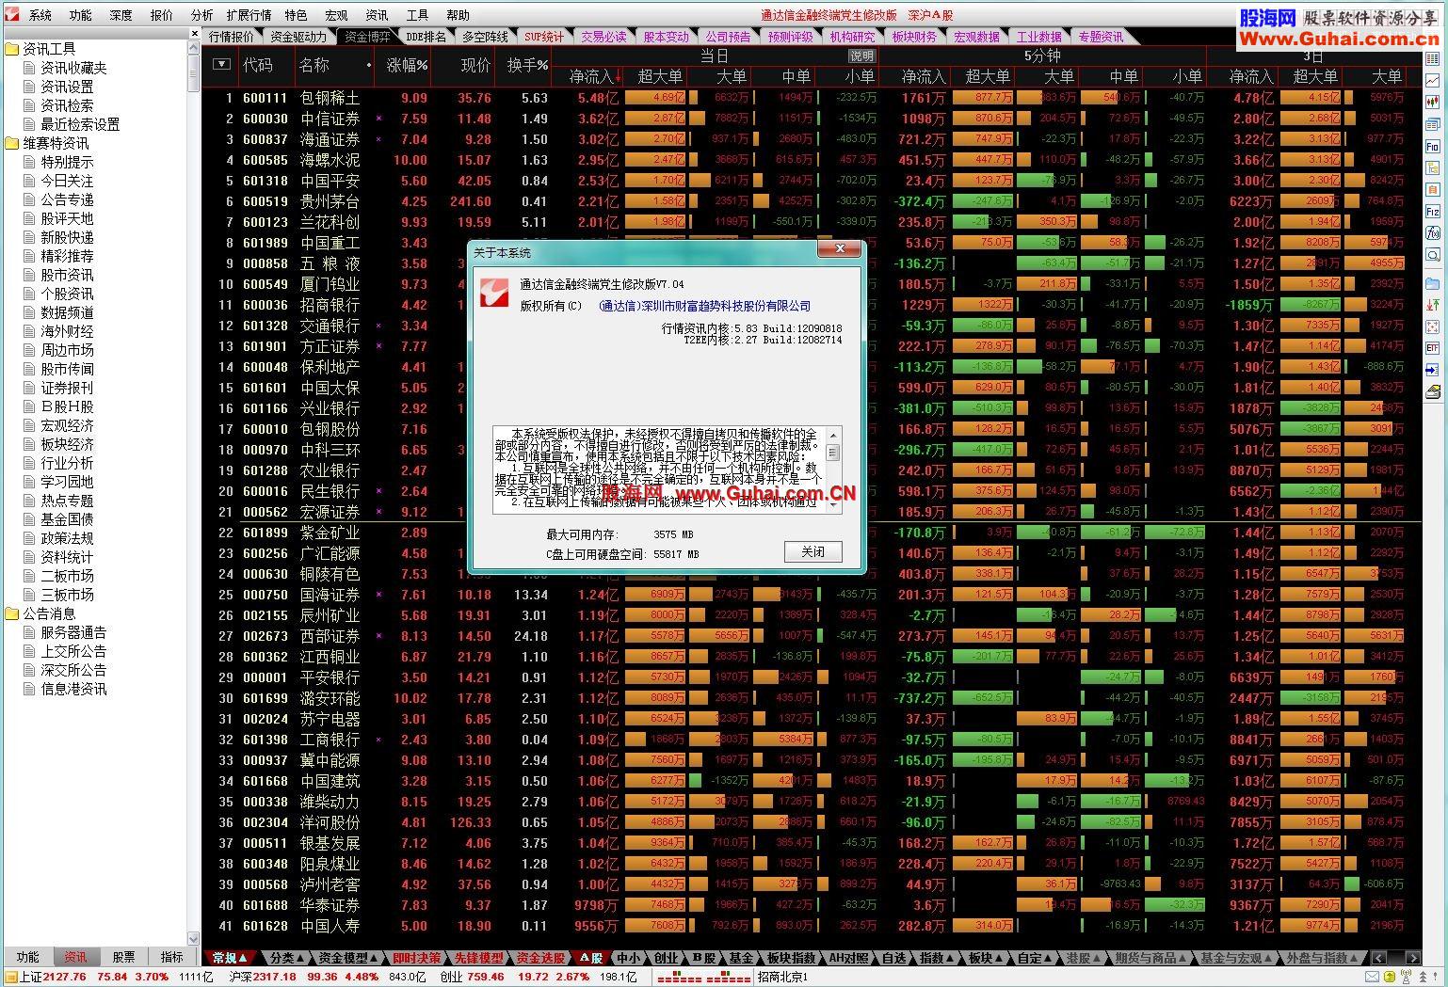Open the column selector dropdown arrow before 代码
Image resolution: width=1448 pixels, height=987 pixels.
(221, 64)
